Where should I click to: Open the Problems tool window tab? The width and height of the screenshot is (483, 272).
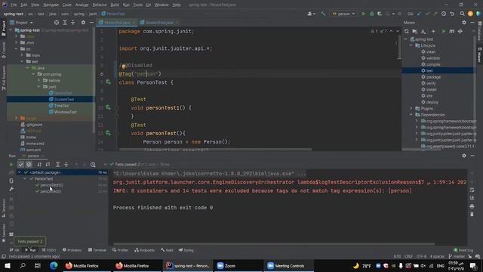pyautogui.click(x=72, y=250)
